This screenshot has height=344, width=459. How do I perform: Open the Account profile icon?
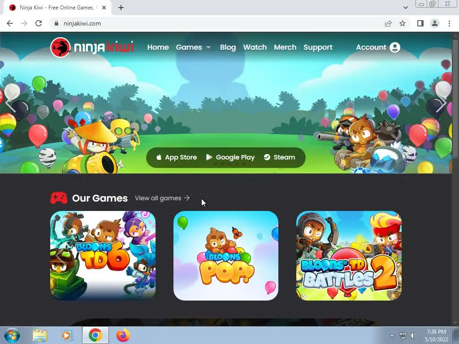394,47
